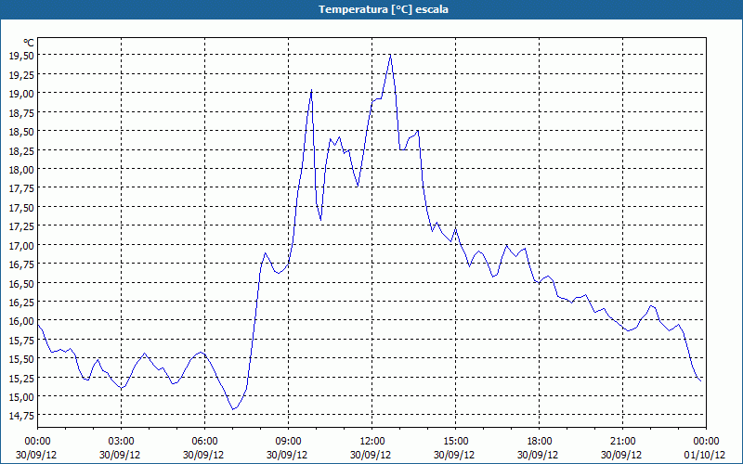The image size is (743, 464).
Task: Select the 14,75 y-axis label
Action: click(21, 416)
